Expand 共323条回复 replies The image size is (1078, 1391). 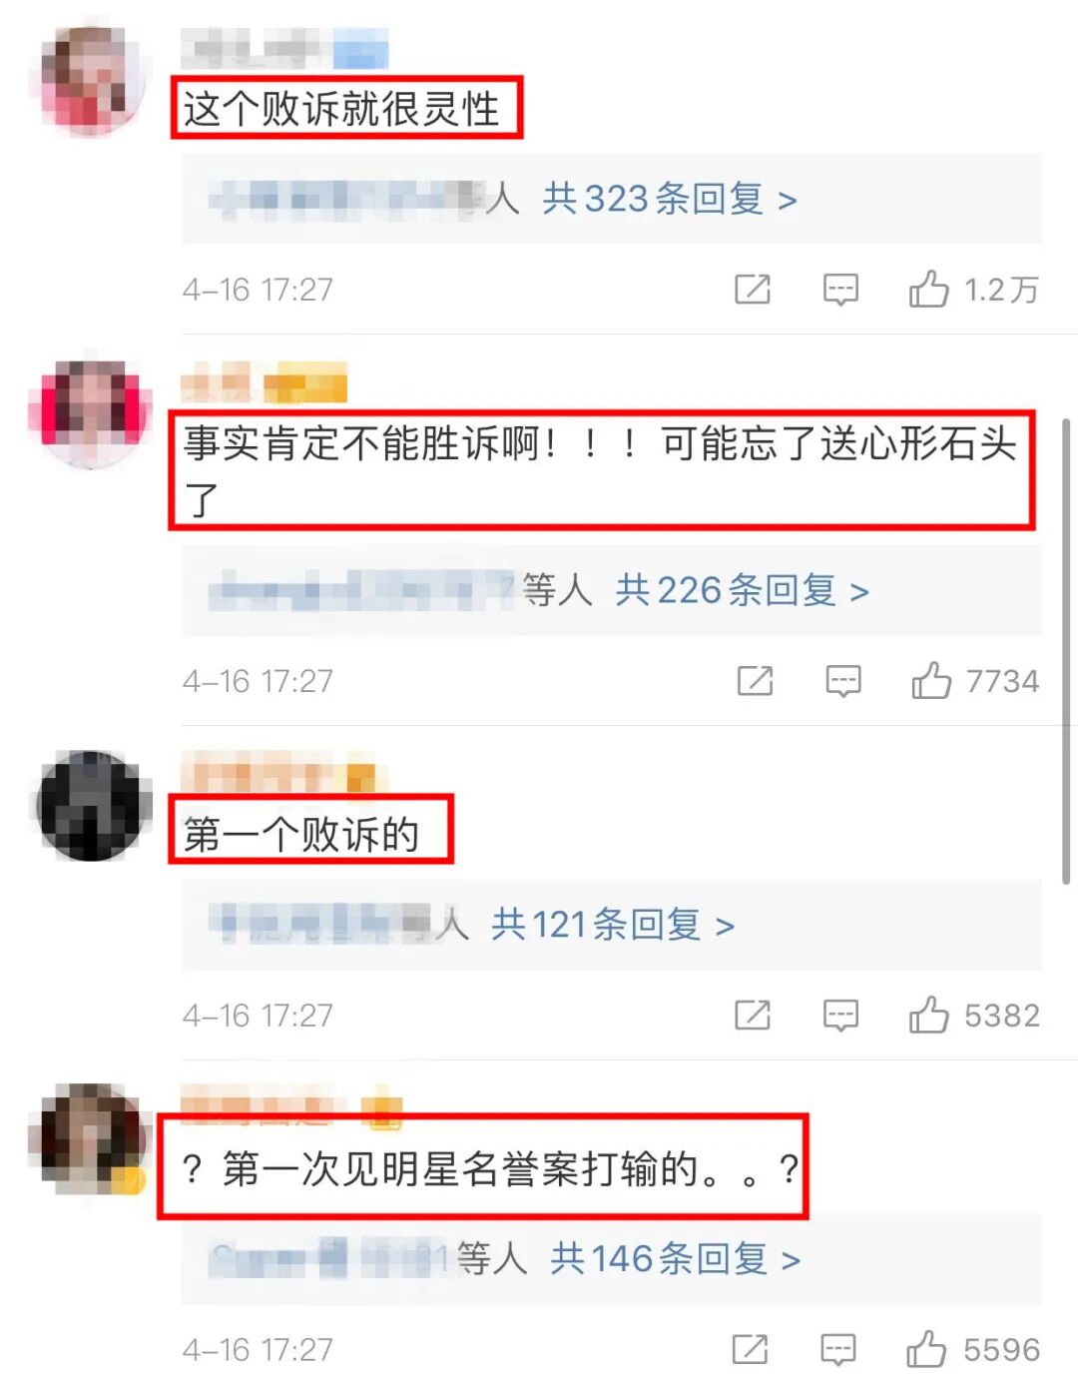[670, 199]
